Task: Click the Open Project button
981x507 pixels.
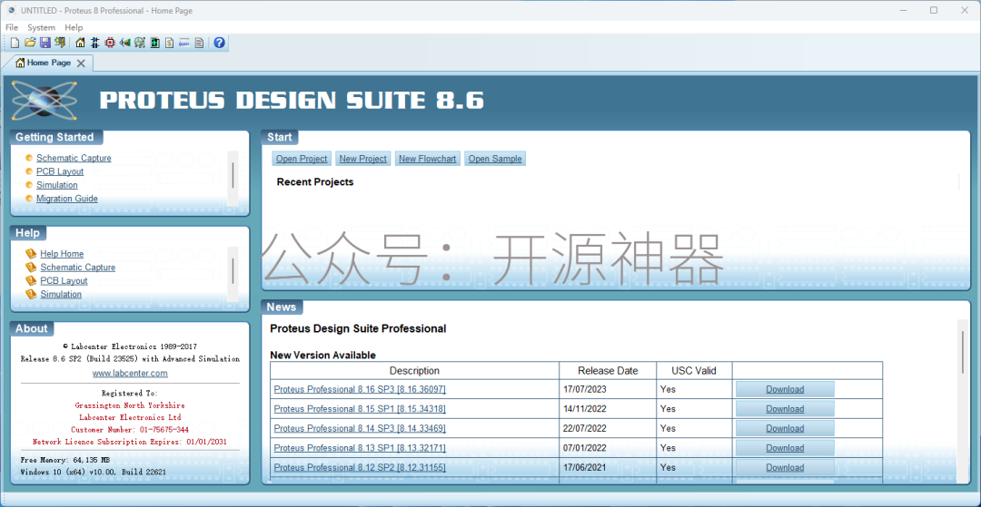Action: click(302, 159)
